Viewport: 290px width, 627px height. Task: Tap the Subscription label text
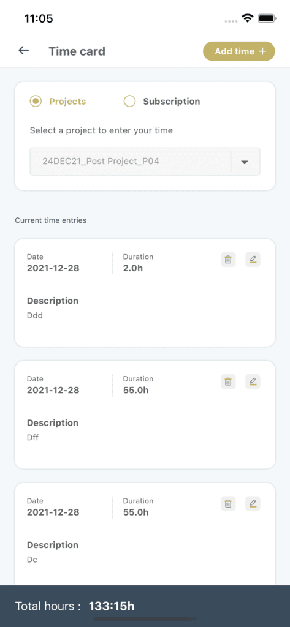[x=172, y=102]
